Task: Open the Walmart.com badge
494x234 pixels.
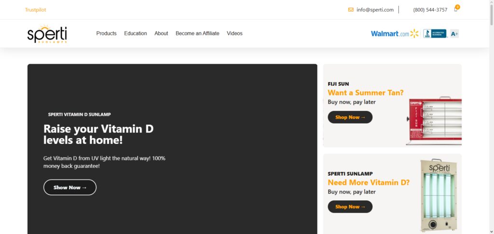Action: coord(395,33)
